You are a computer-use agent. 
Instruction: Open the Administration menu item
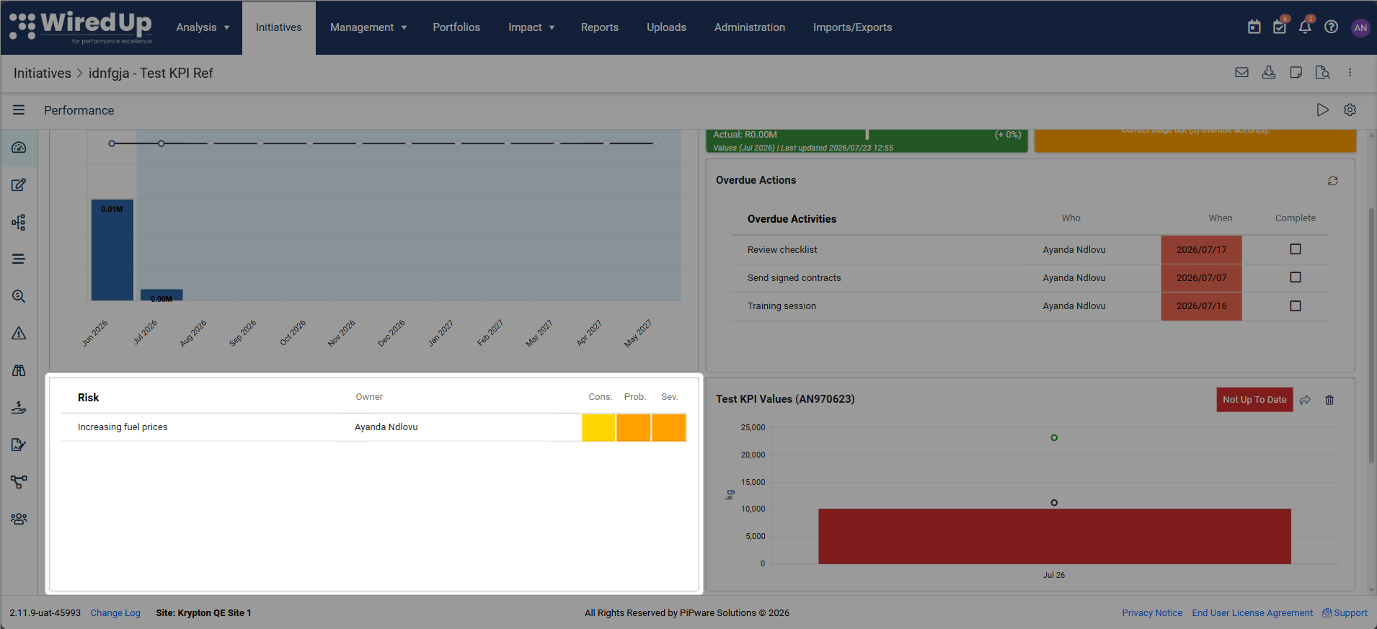(750, 27)
